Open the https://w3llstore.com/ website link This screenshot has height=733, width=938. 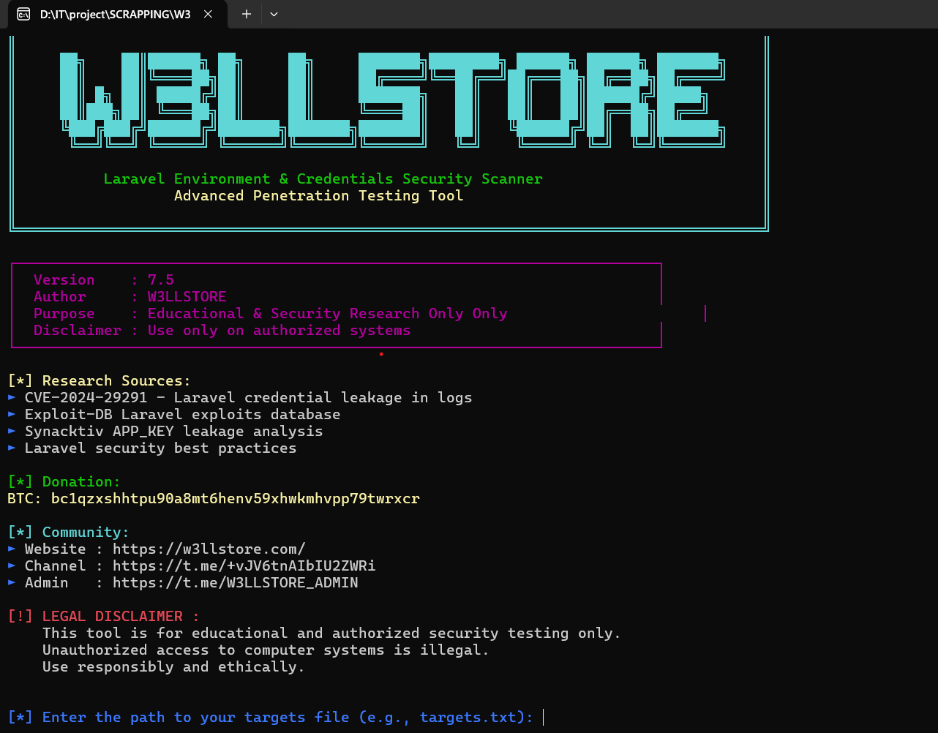click(209, 549)
